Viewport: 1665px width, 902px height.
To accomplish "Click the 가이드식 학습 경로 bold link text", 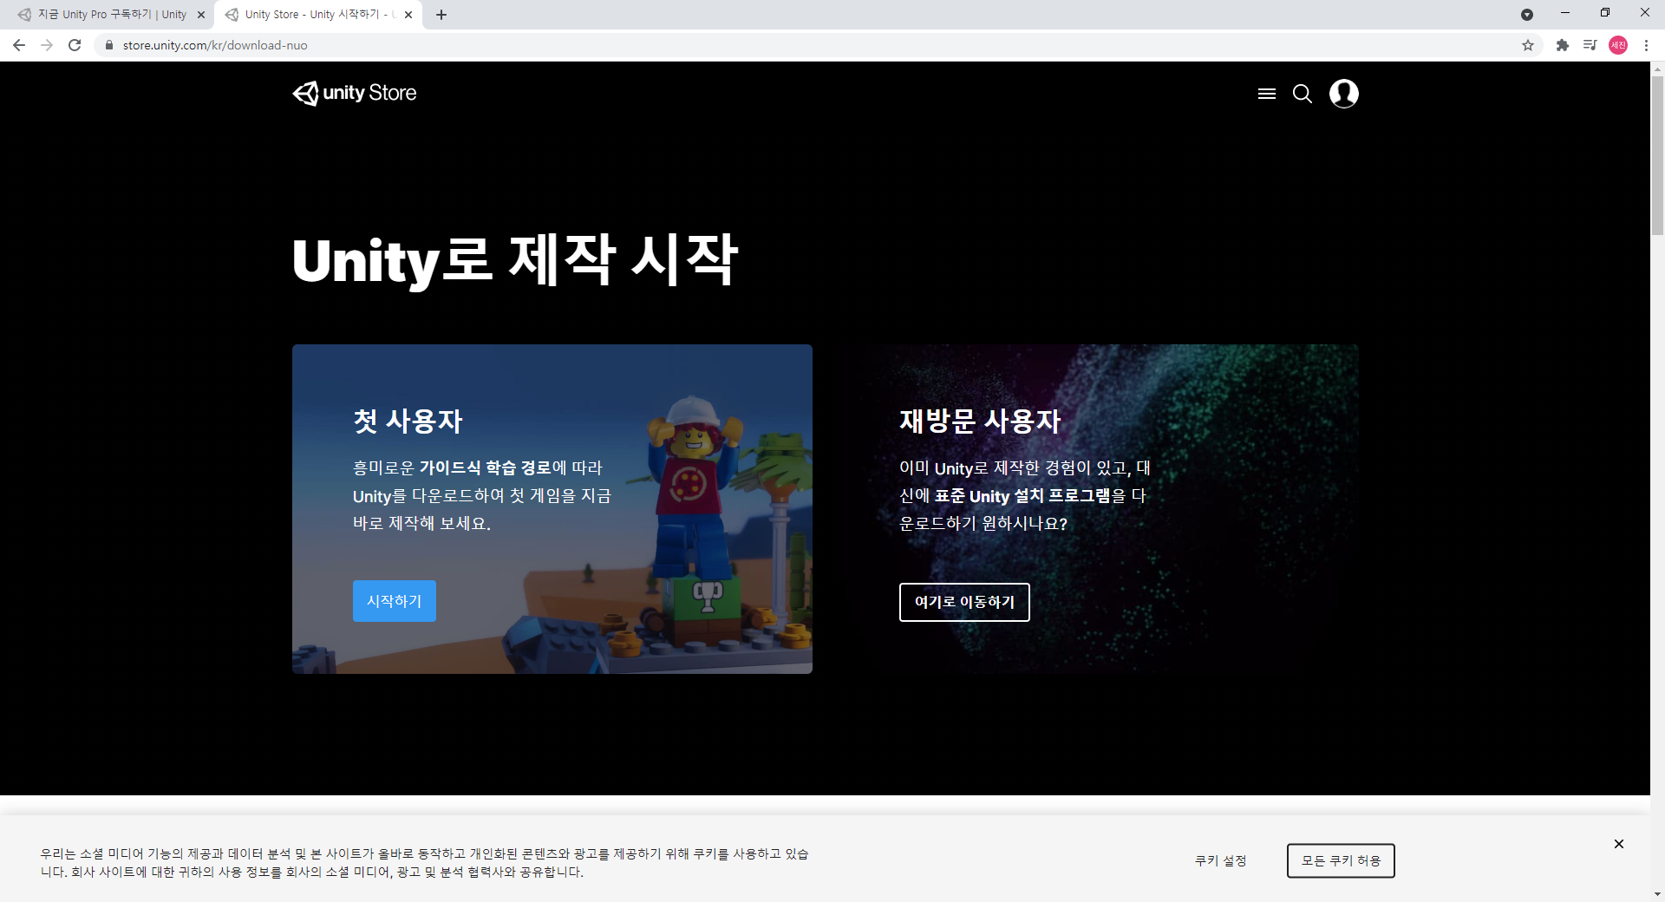I will pos(486,467).
